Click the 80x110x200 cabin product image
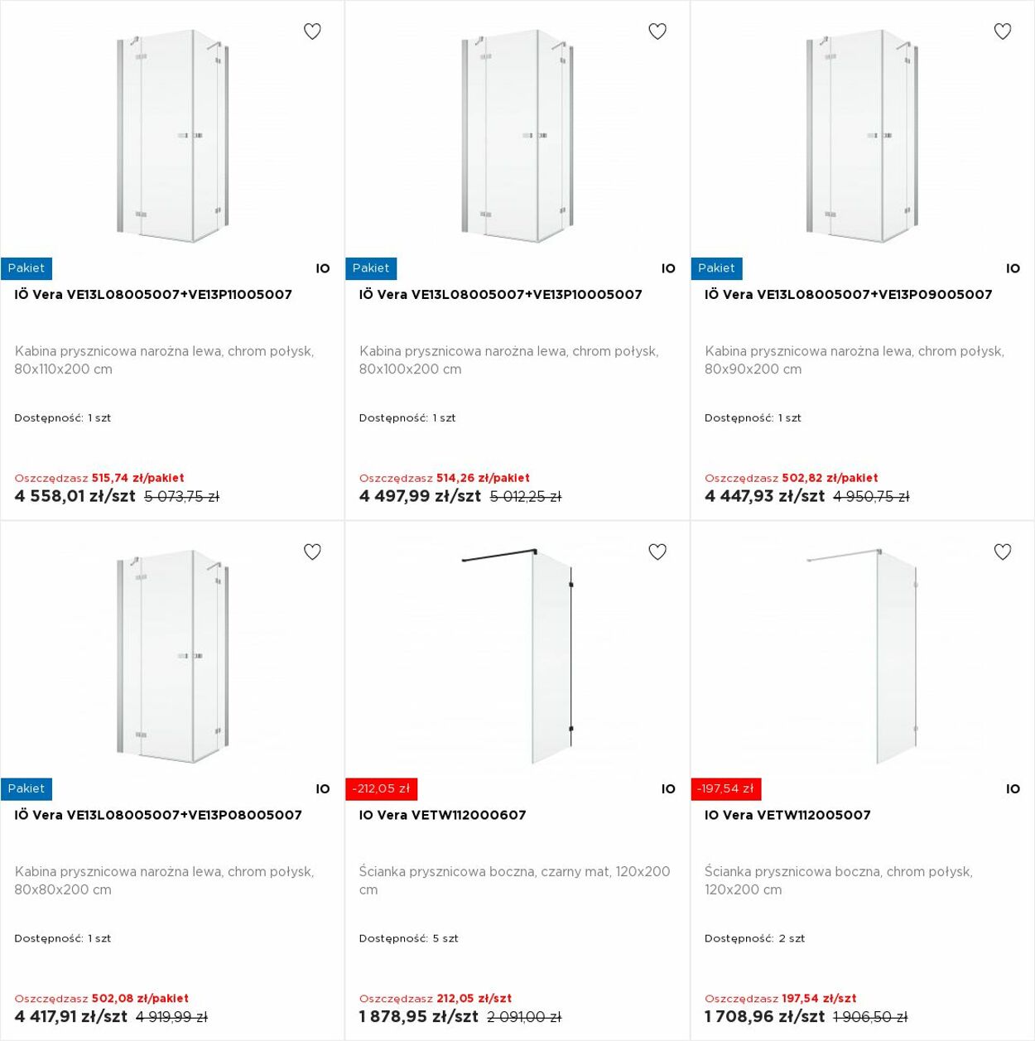This screenshot has width=1035, height=1041. [x=172, y=137]
